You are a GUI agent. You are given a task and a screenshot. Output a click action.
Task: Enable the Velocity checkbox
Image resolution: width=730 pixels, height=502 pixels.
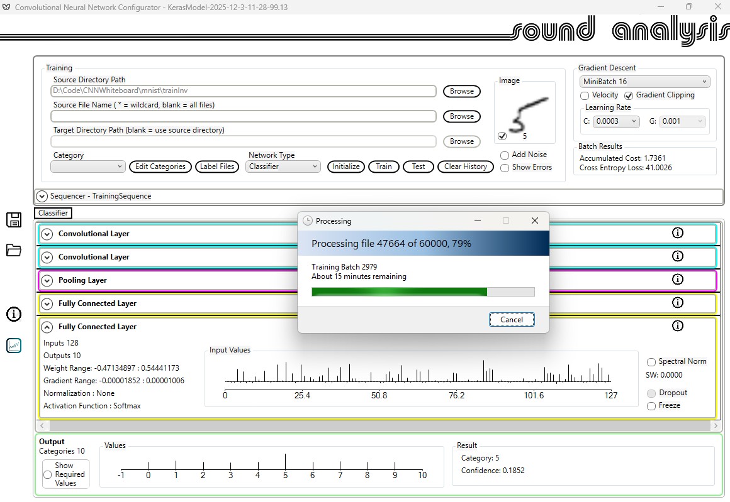pos(585,95)
